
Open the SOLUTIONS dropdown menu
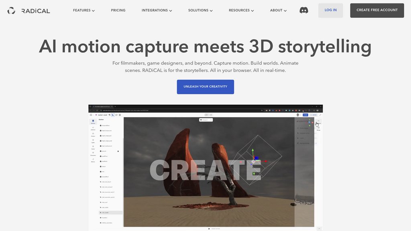point(200,10)
